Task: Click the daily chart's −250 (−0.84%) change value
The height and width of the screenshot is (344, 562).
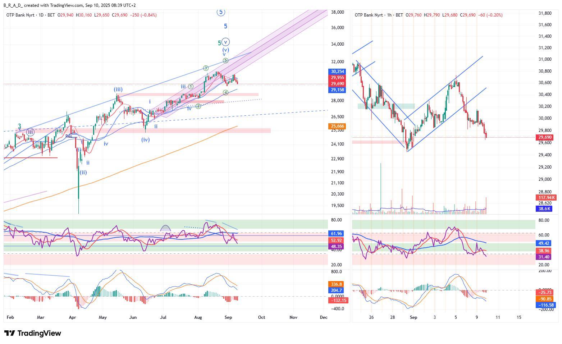Action: [x=143, y=15]
